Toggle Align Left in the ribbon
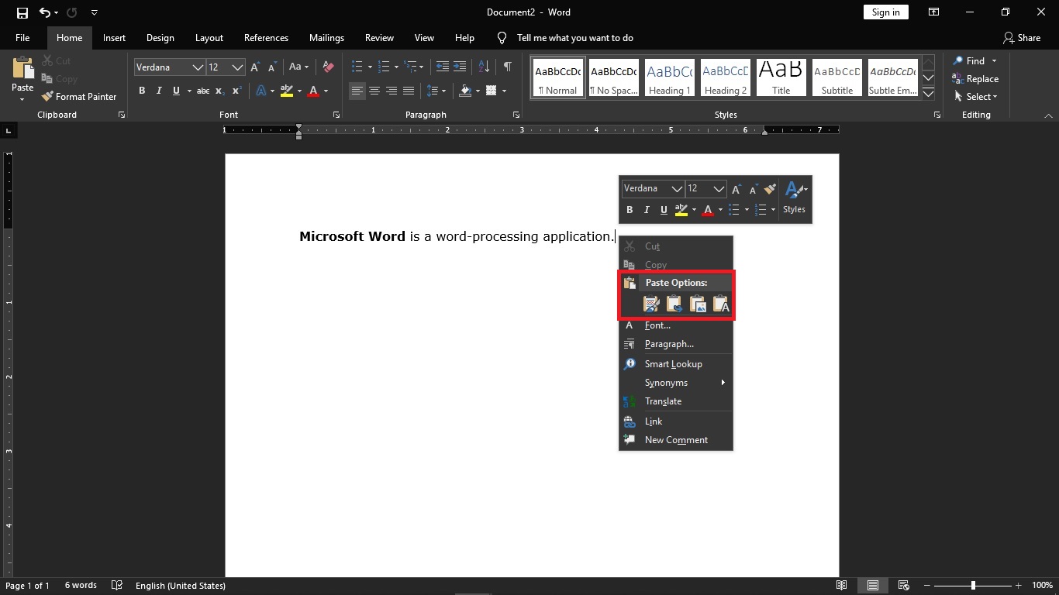Image resolution: width=1059 pixels, height=595 pixels. click(357, 91)
